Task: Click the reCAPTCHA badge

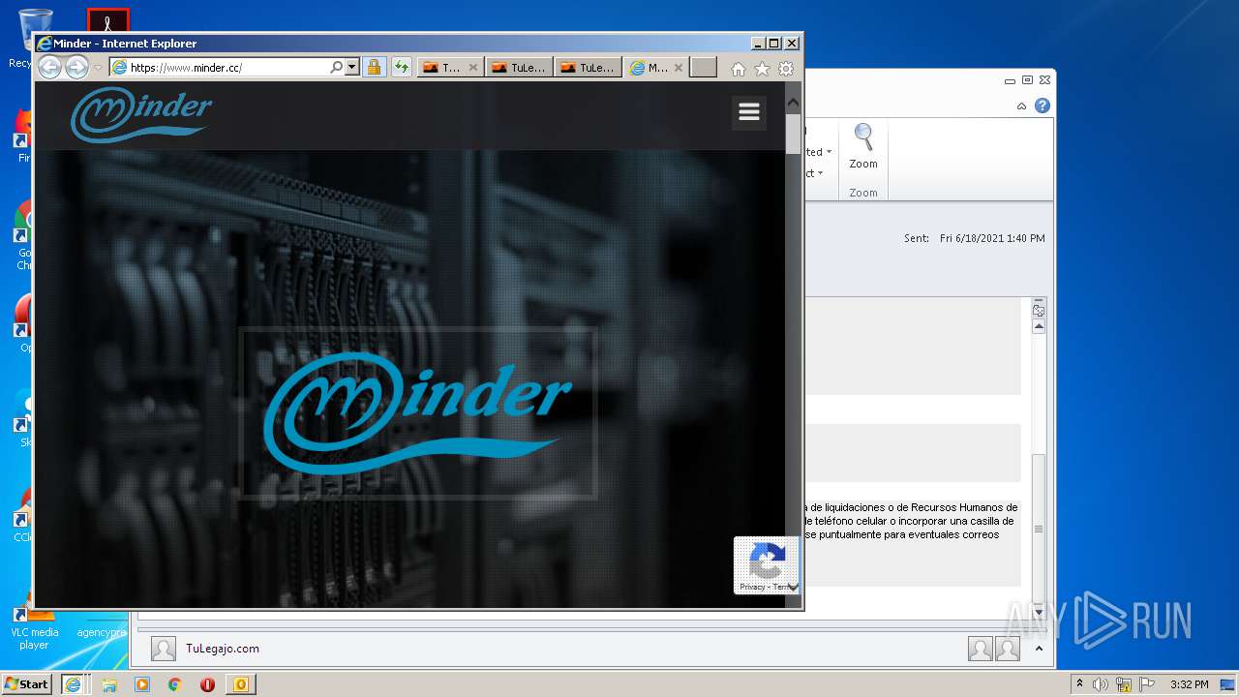Action: [x=767, y=565]
